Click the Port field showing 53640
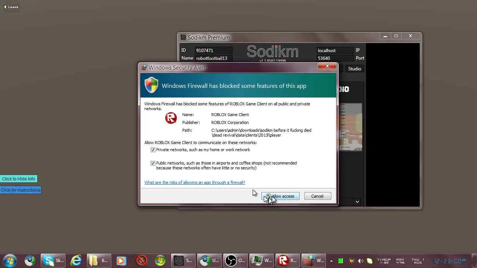 [x=335, y=58]
